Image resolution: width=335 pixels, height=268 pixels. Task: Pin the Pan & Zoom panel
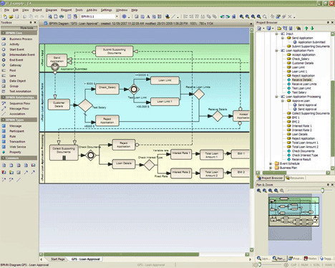click(328, 185)
